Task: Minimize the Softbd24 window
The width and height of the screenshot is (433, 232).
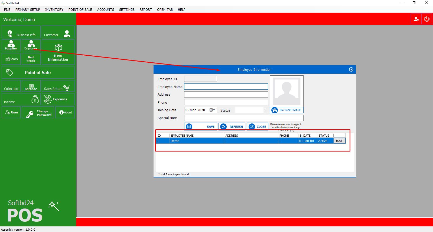Action: [x=402, y=3]
